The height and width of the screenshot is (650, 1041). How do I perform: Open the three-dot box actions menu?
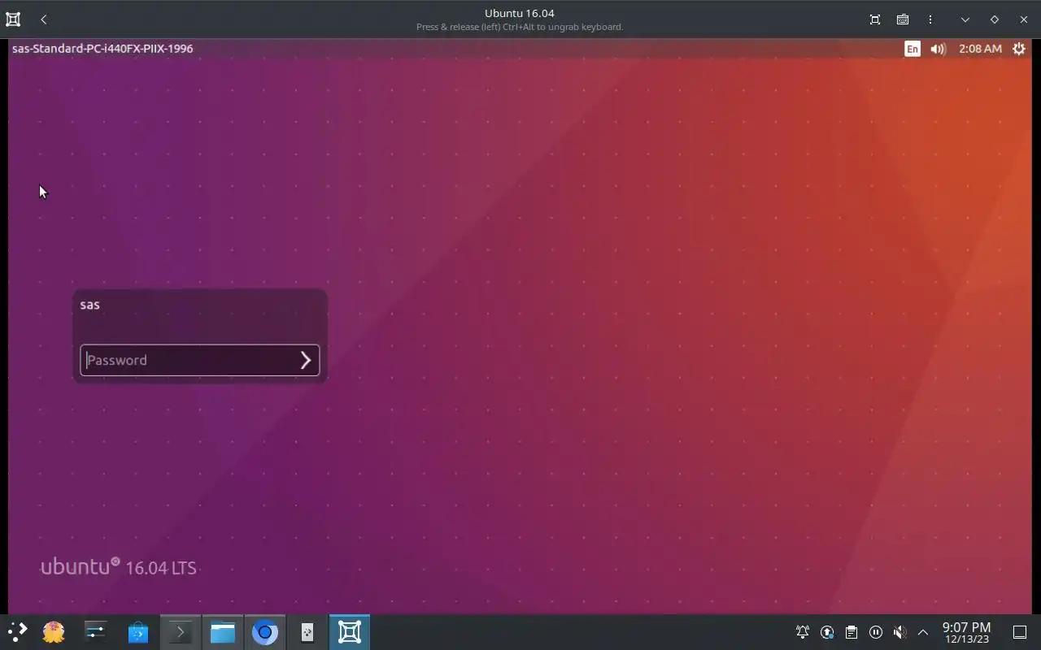(930, 19)
